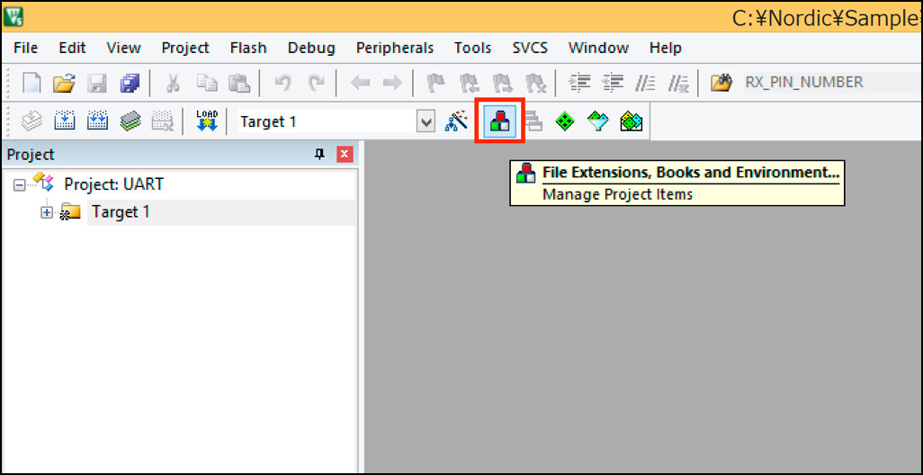Click the Open file folder icon

coord(64,84)
